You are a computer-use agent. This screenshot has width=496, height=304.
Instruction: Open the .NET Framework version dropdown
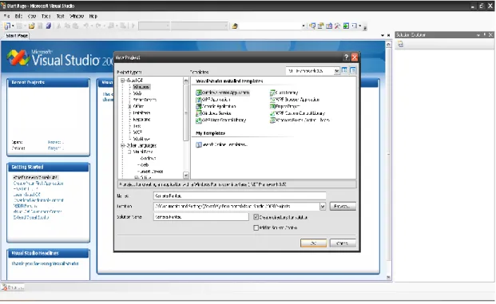point(336,71)
